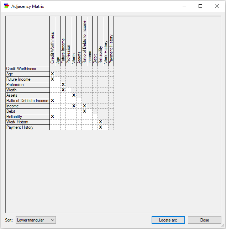Select the Debit row header
The height and width of the screenshot is (229, 226).
[28, 111]
